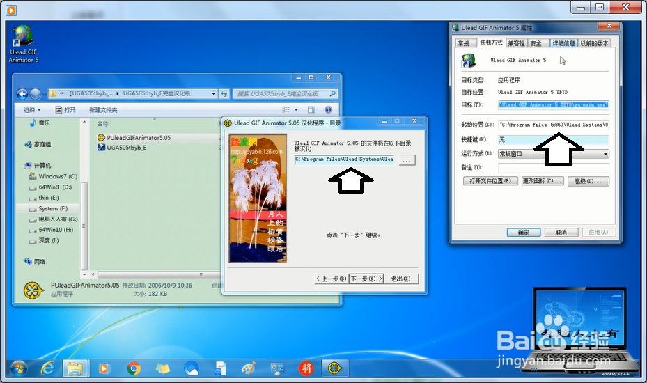Viewport: 647px width, 383px height.
Task: Switch to the yellow installer taskbar button
Action: tap(334, 368)
